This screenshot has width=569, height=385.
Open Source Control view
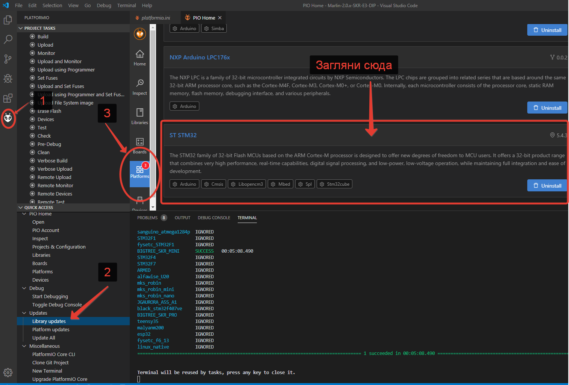click(8, 59)
